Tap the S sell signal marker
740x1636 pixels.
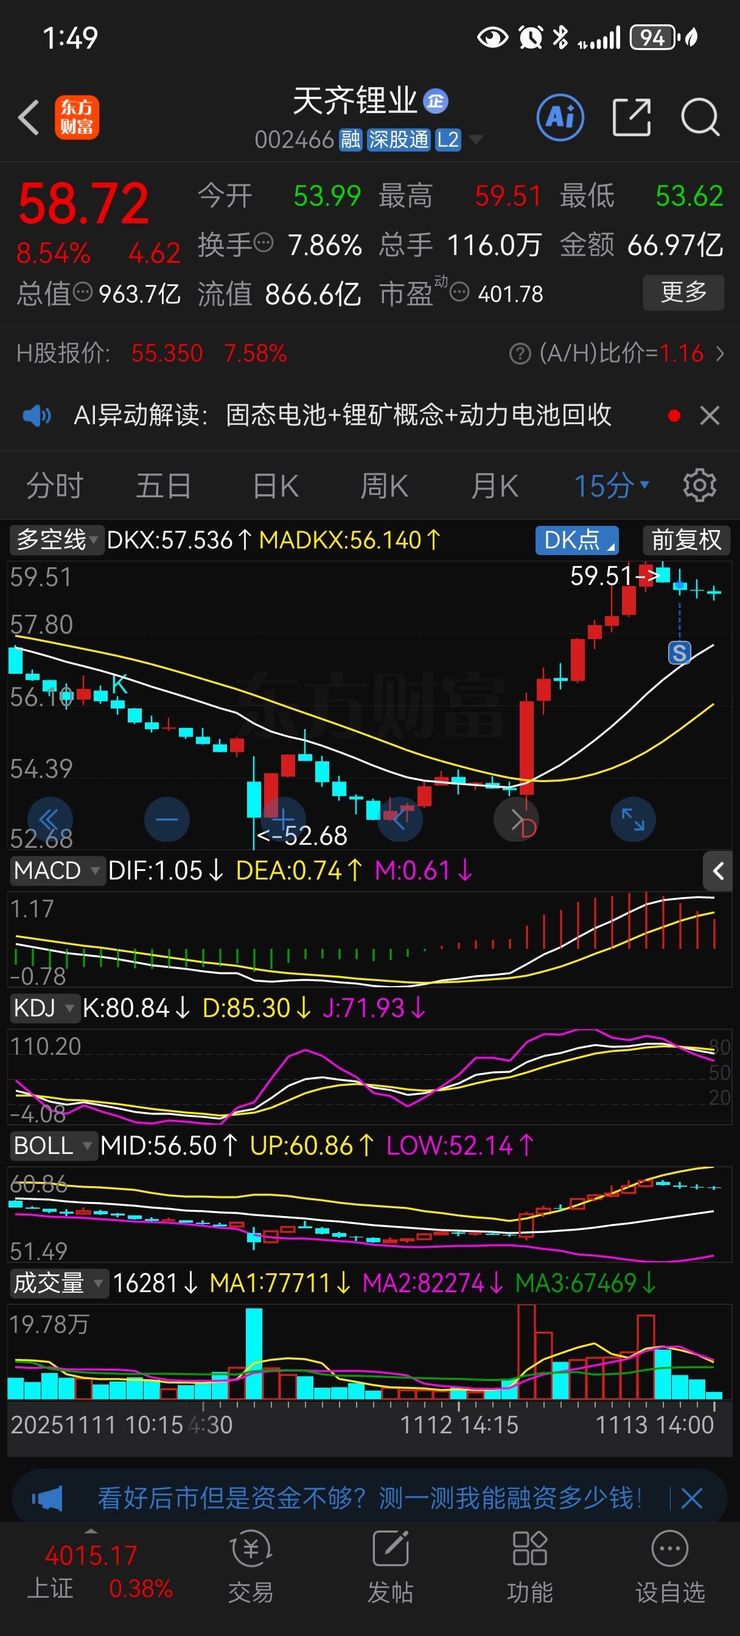click(x=680, y=653)
